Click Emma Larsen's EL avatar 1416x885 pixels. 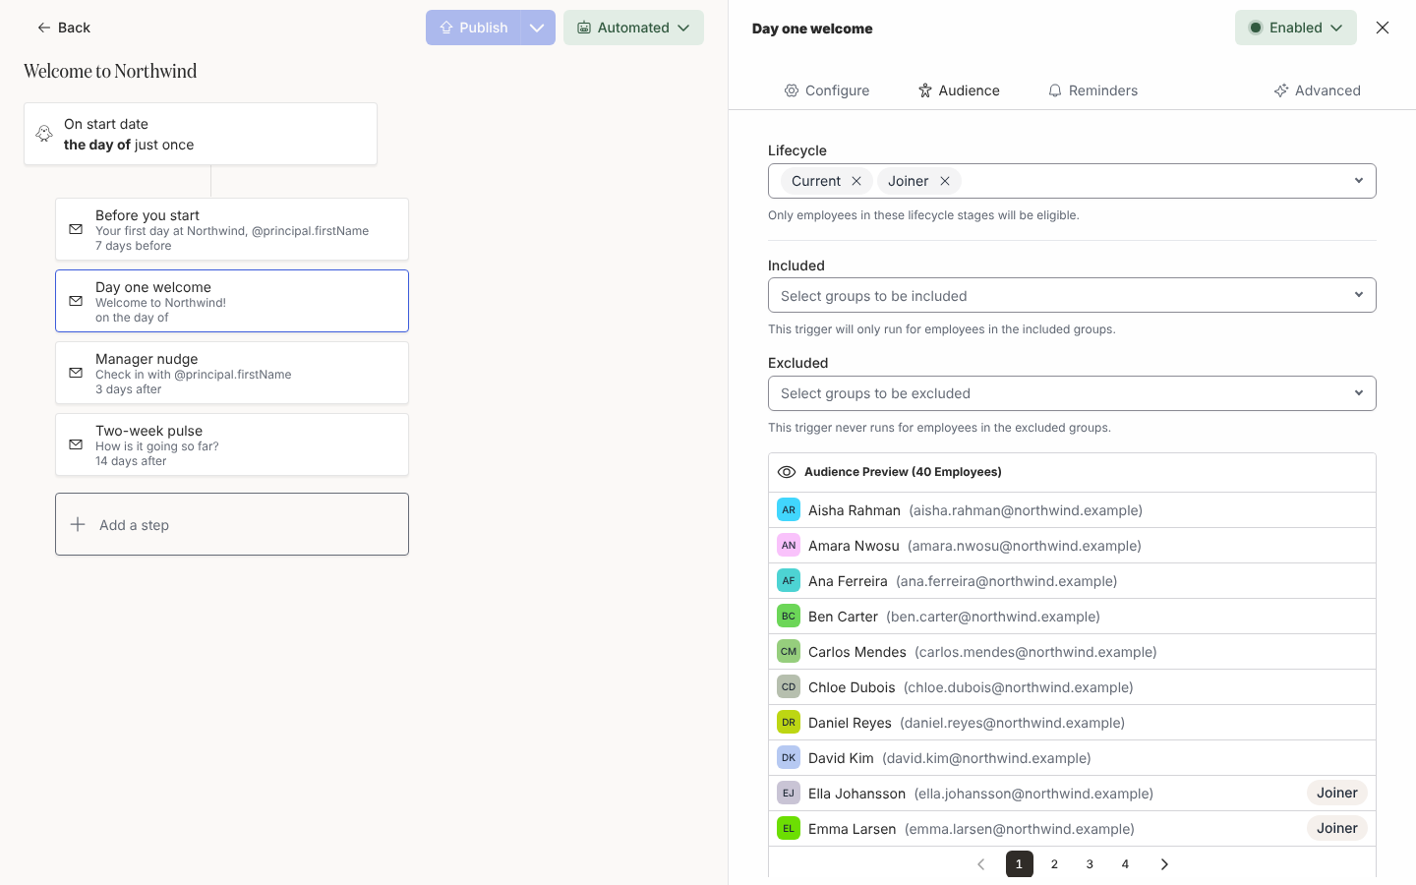click(789, 829)
